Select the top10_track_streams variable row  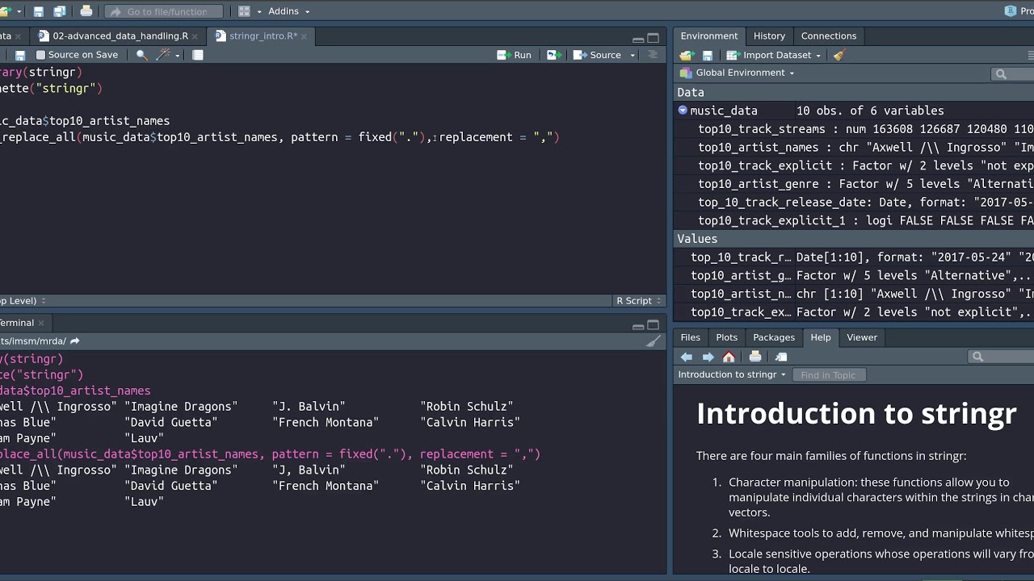coord(854,129)
